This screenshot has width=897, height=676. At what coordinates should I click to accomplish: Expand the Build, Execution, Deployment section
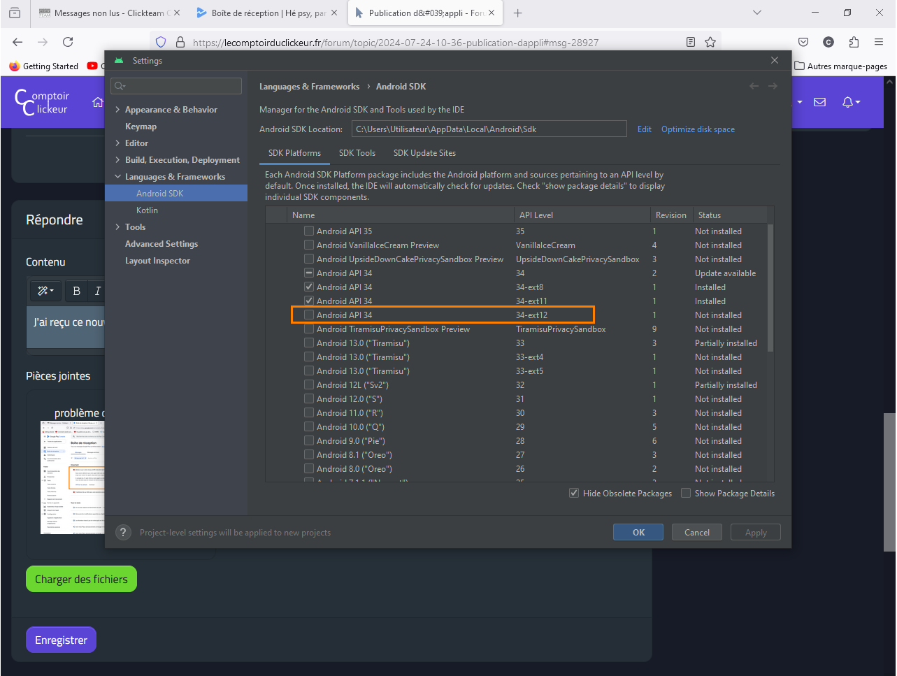117,160
